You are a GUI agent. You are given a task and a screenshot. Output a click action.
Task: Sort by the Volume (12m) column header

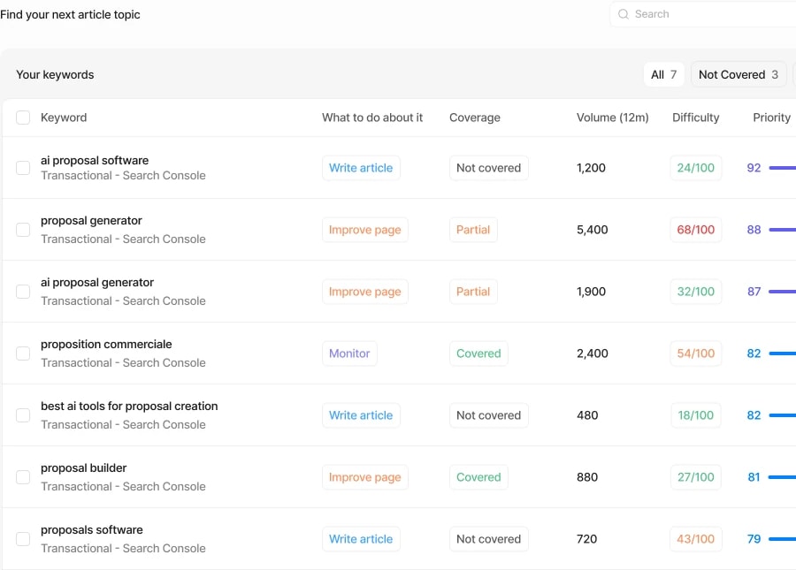pyautogui.click(x=612, y=118)
